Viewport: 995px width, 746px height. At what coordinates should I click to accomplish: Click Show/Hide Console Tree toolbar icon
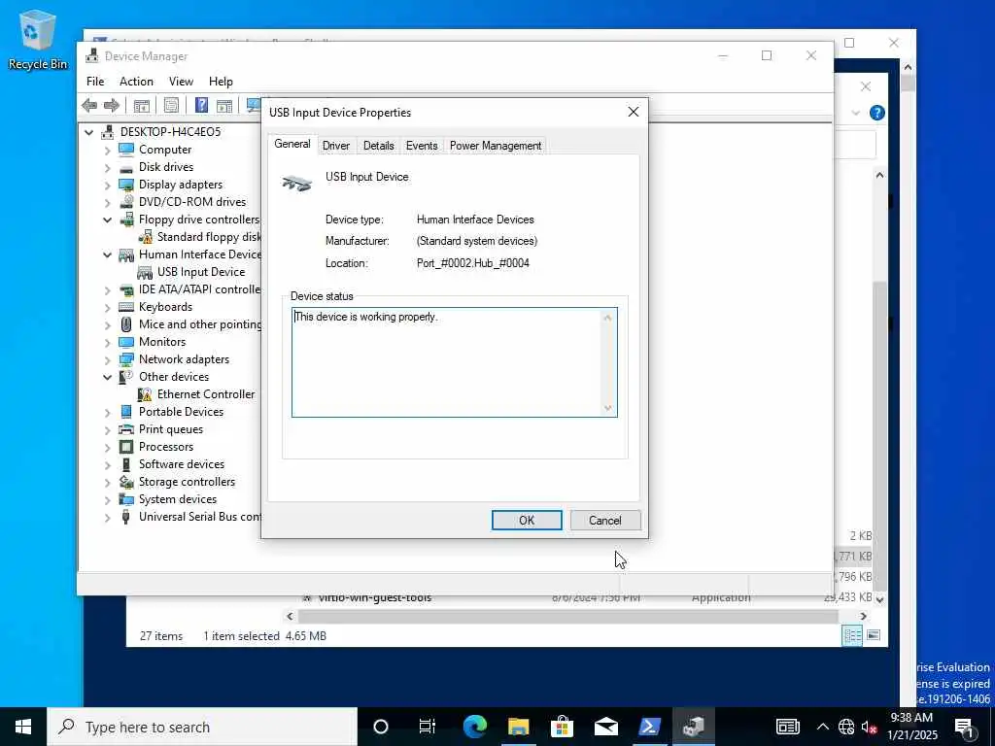pos(142,105)
